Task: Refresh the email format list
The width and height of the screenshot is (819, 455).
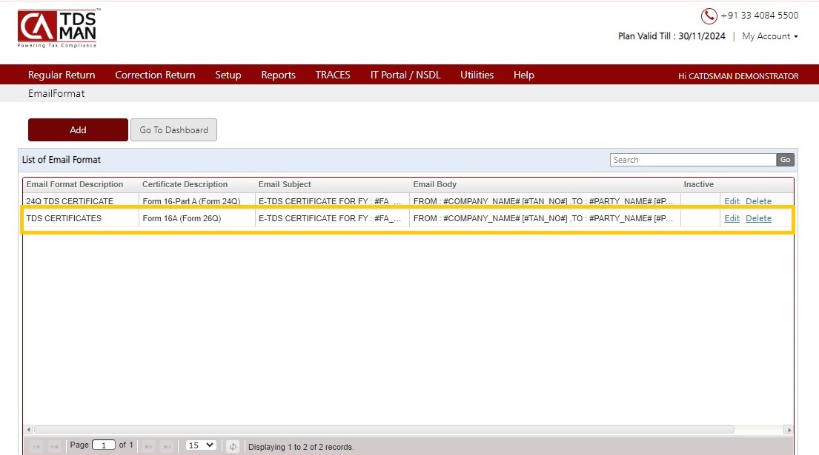Action: pos(233,446)
